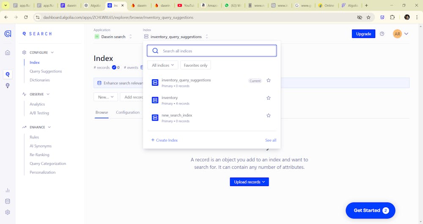This screenshot has width=423, height=224.
Task: Click the Add records button
Action: pyautogui.click(x=132, y=97)
